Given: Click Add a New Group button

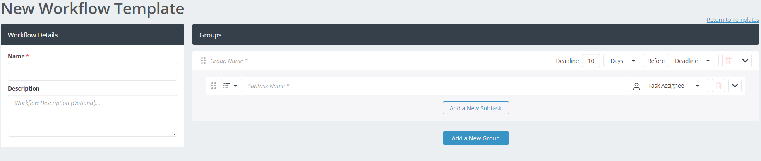Looking at the screenshot, I should (x=476, y=138).
